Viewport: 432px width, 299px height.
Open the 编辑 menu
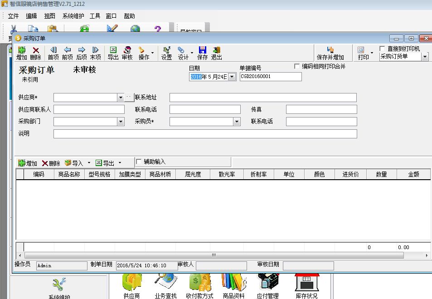[x=31, y=16]
